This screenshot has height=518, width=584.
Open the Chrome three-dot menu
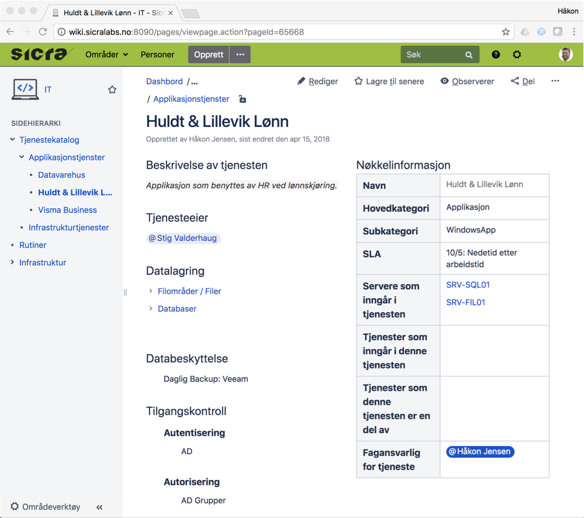click(x=574, y=32)
